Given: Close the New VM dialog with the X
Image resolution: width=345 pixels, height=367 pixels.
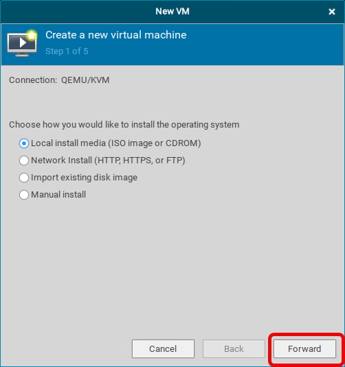Looking at the screenshot, I should pyautogui.click(x=332, y=12).
